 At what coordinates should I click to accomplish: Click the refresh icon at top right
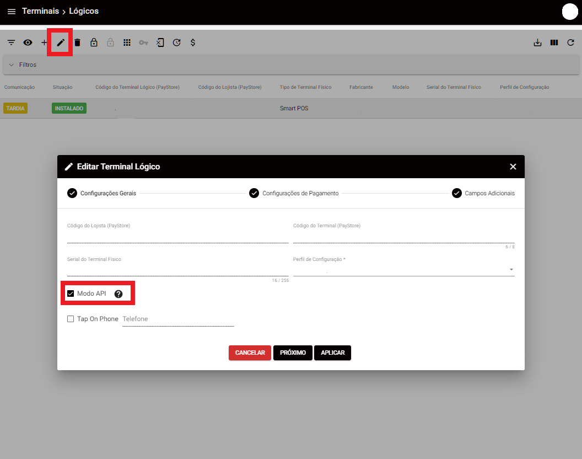coord(570,42)
